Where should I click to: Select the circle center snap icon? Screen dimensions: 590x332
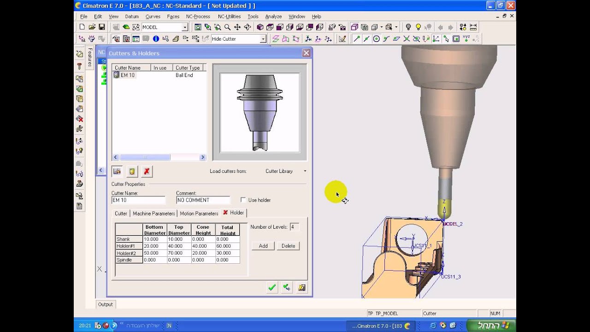376,39
